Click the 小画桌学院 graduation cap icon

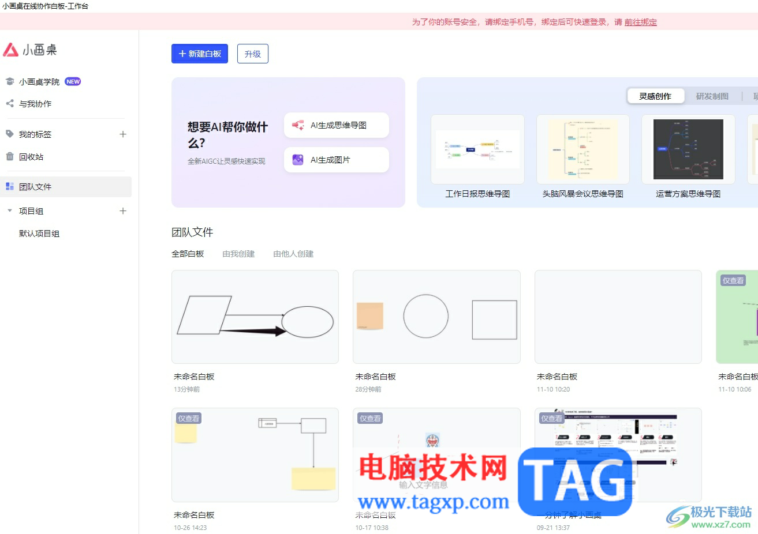(10, 81)
